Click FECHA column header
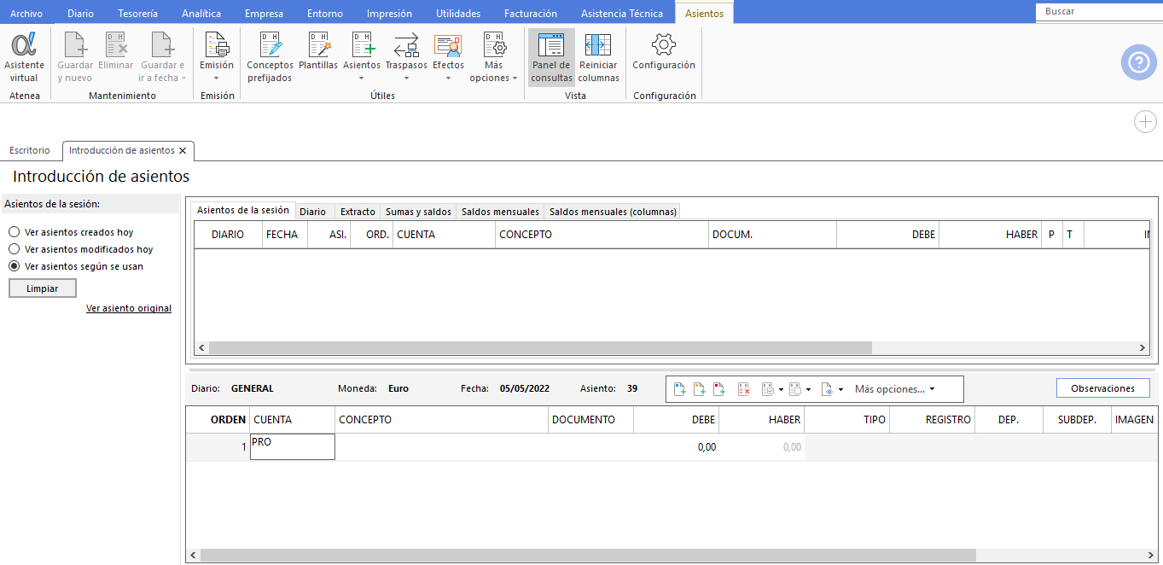 pyautogui.click(x=285, y=235)
